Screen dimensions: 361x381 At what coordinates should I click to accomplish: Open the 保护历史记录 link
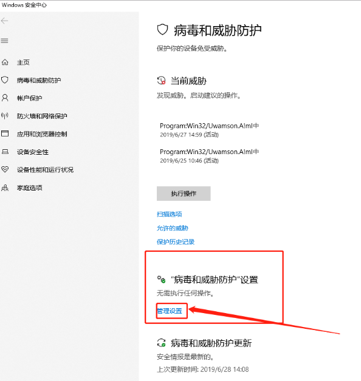[x=176, y=242]
